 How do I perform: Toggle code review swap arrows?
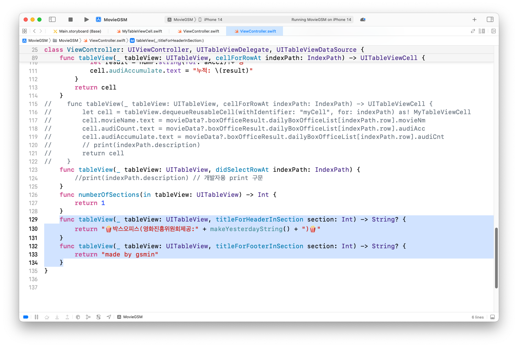click(473, 31)
